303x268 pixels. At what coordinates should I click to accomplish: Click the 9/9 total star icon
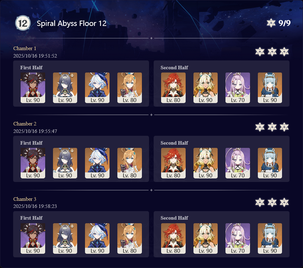click(271, 23)
